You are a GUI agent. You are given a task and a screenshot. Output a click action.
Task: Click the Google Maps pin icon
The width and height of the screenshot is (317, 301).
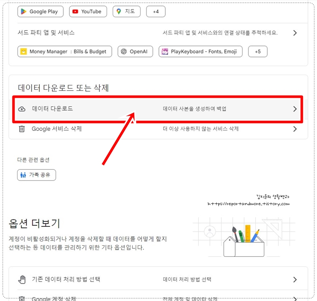tap(119, 12)
